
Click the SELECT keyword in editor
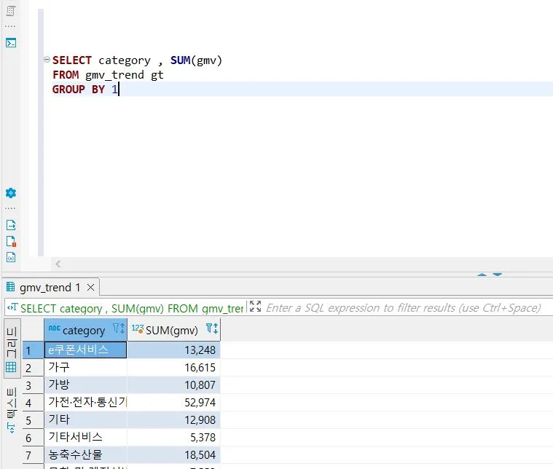pos(72,60)
